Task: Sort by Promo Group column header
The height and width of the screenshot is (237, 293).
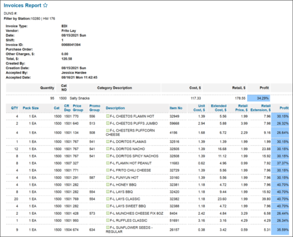Action: pos(94,108)
